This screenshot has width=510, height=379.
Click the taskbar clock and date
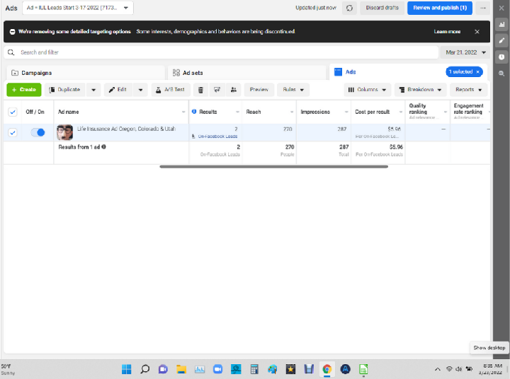pos(490,369)
